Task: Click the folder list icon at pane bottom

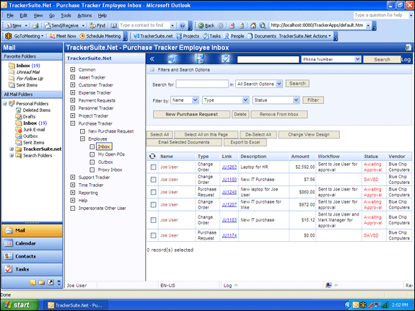Action: tap(42, 282)
